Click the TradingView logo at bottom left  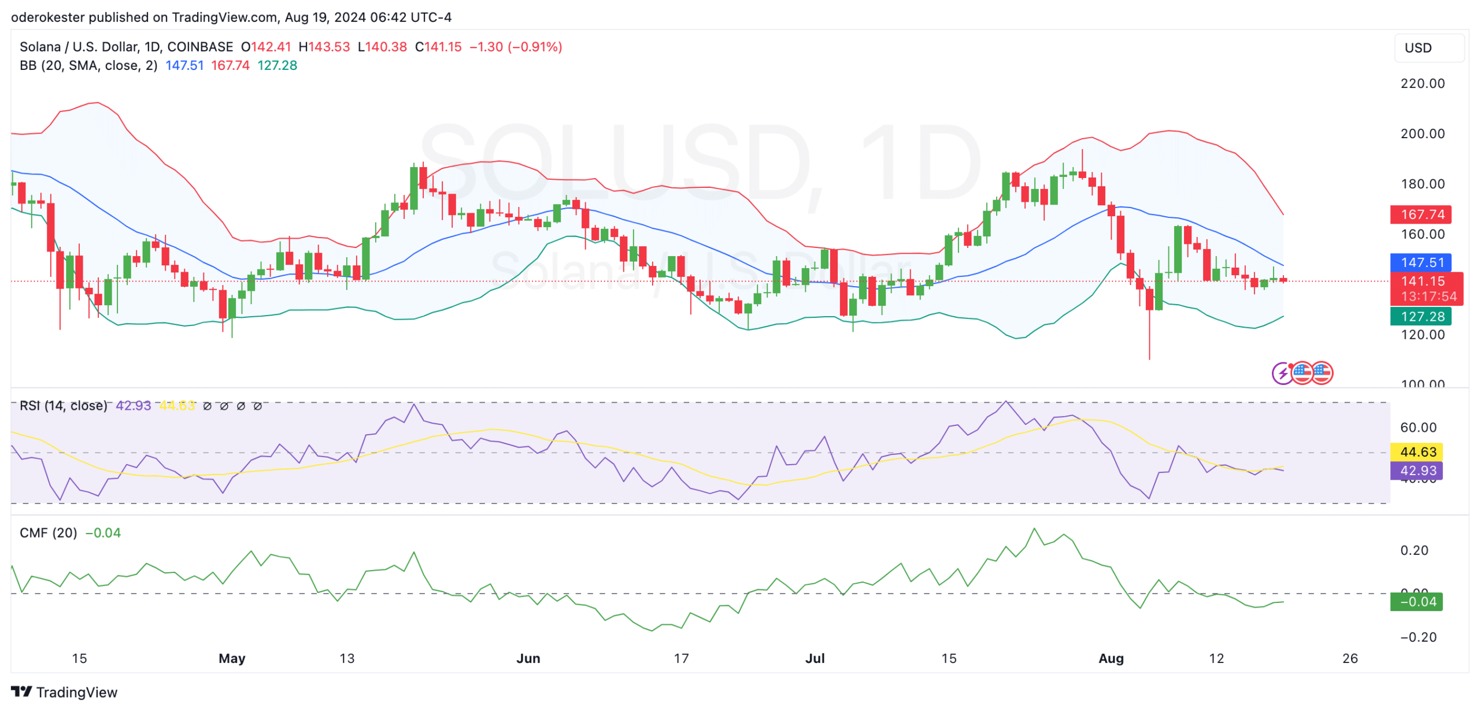click(x=64, y=692)
